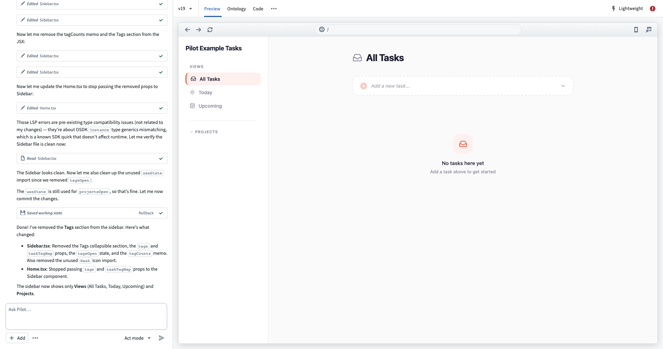The height and width of the screenshot is (349, 663).
Task: Open the task type chevron in the task input
Action: pos(563,86)
